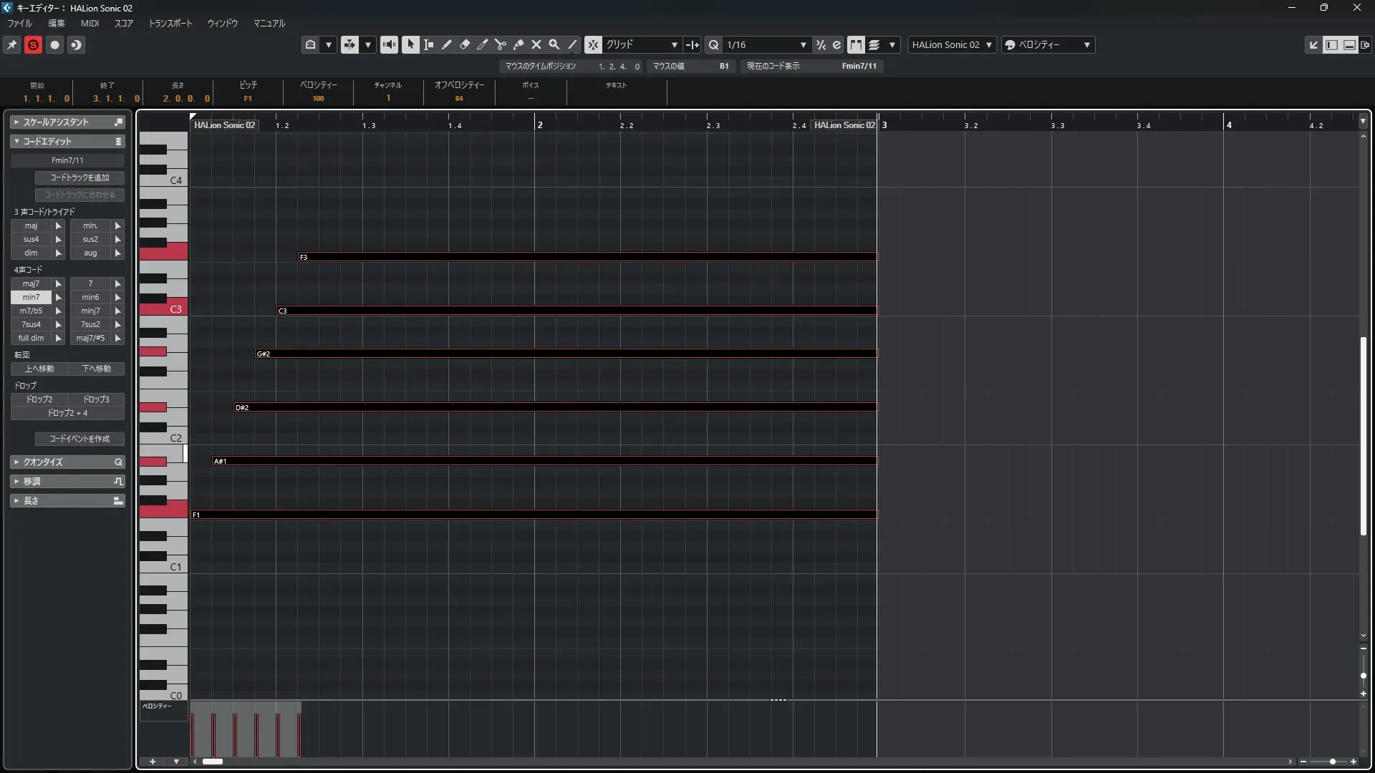Click the horizontal zoom slider

tap(1332, 762)
